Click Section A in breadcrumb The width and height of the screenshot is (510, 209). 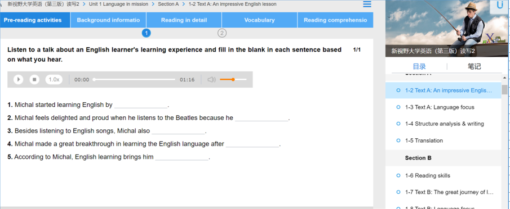coord(168,4)
